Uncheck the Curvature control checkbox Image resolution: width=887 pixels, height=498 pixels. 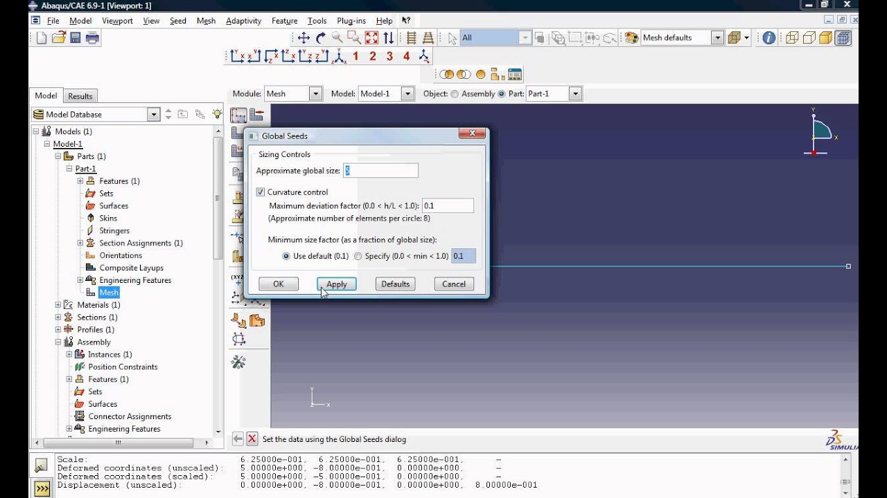pyautogui.click(x=261, y=192)
